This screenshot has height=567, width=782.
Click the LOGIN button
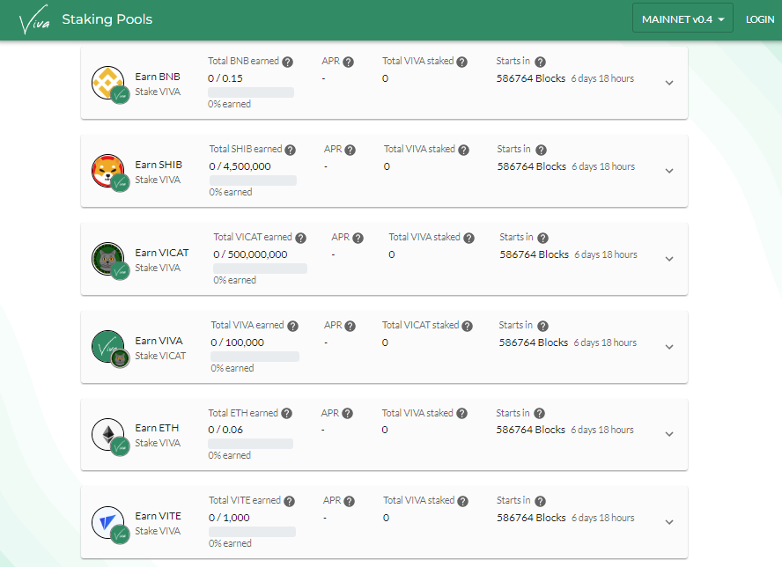(x=760, y=18)
